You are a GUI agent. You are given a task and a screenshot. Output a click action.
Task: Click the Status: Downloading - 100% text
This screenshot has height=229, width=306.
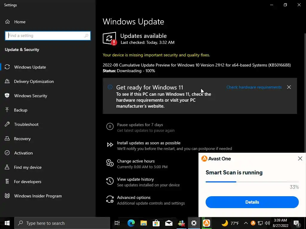[x=129, y=71]
